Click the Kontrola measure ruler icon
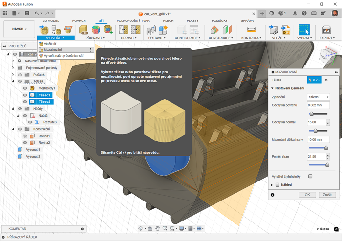This screenshot has height=241, width=342. [251, 30]
